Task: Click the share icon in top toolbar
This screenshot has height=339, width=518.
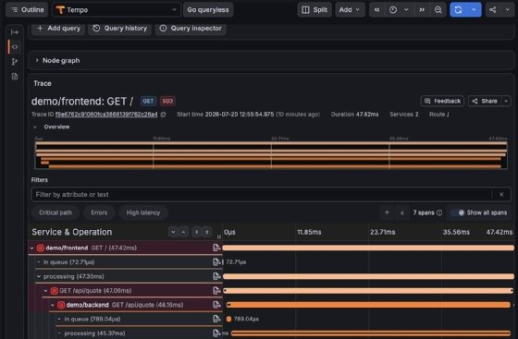Action: [492, 10]
